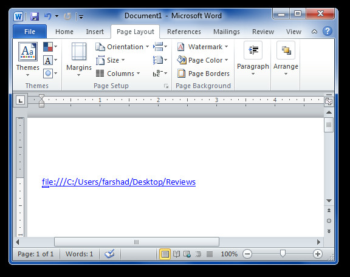The height and width of the screenshot is (277, 350).
Task: Save the document with the floppy disk icon
Action: click(35, 16)
